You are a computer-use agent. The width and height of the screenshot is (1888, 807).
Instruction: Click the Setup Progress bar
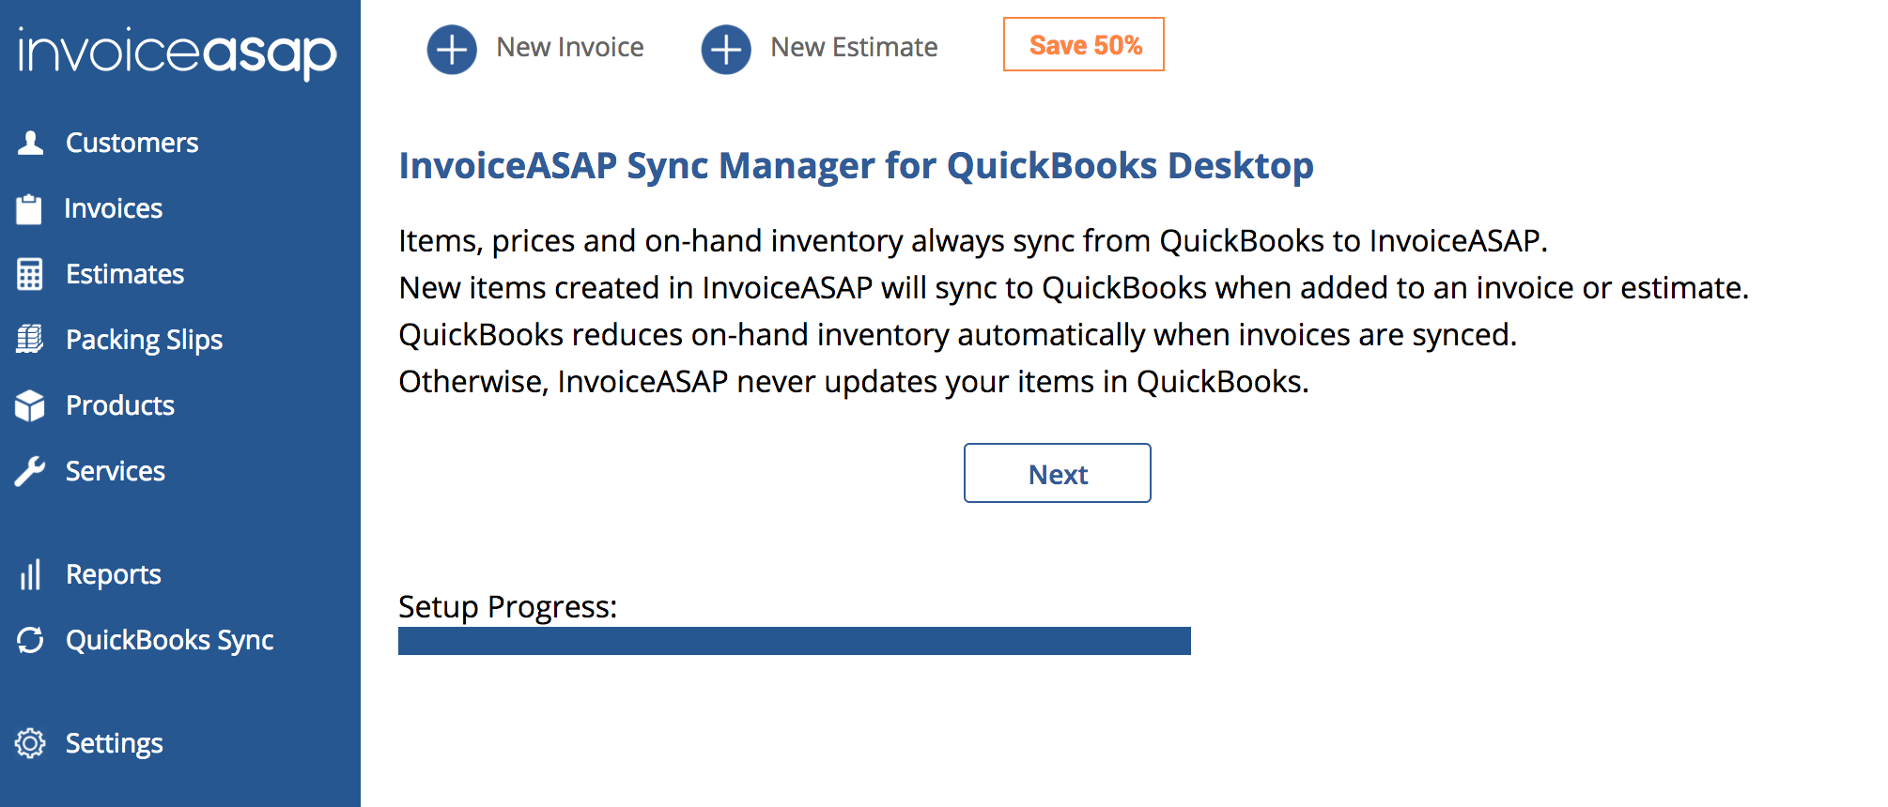(x=795, y=641)
